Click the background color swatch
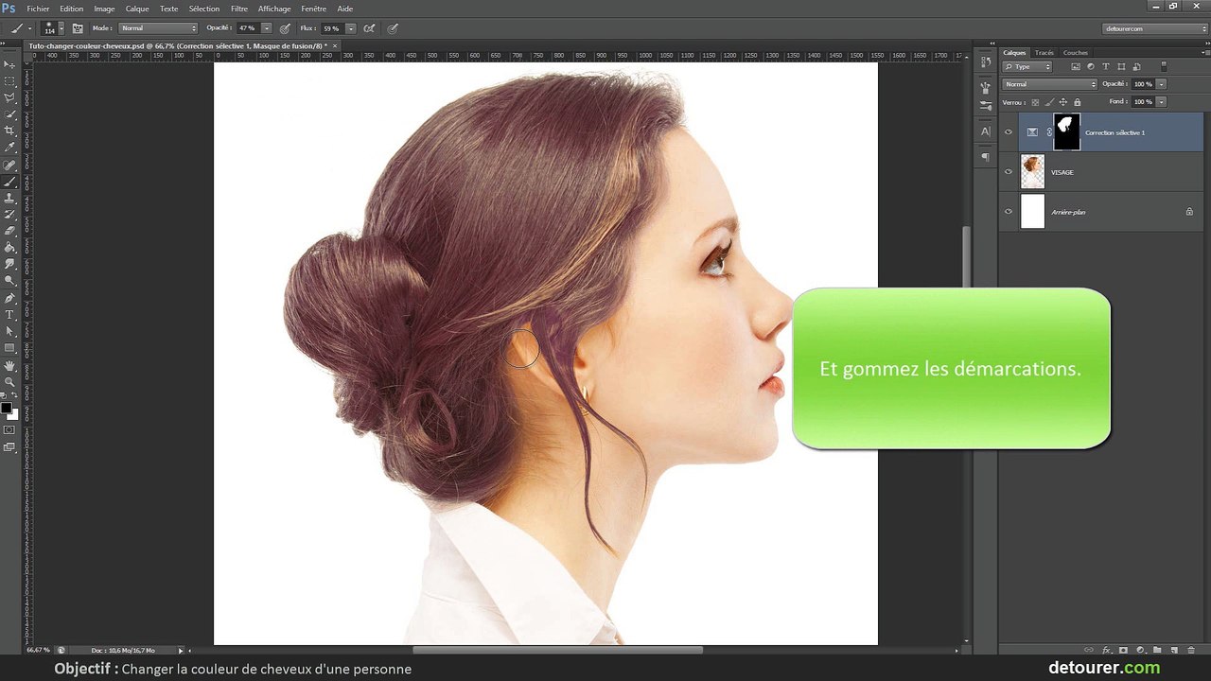The height and width of the screenshot is (681, 1211). point(14,415)
